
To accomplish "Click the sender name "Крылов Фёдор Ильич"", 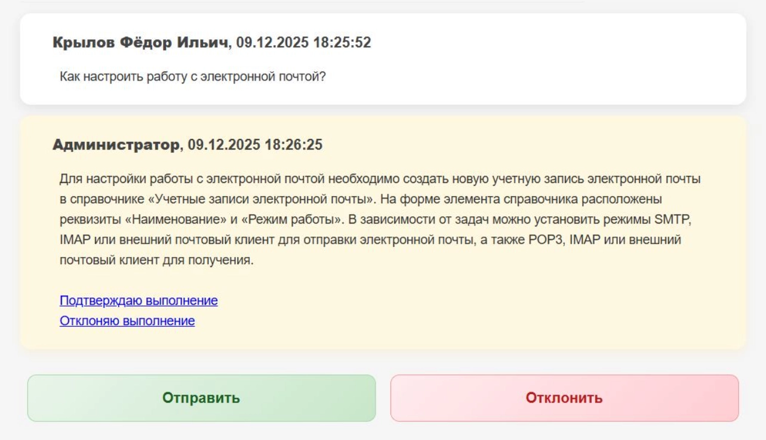I will point(140,43).
